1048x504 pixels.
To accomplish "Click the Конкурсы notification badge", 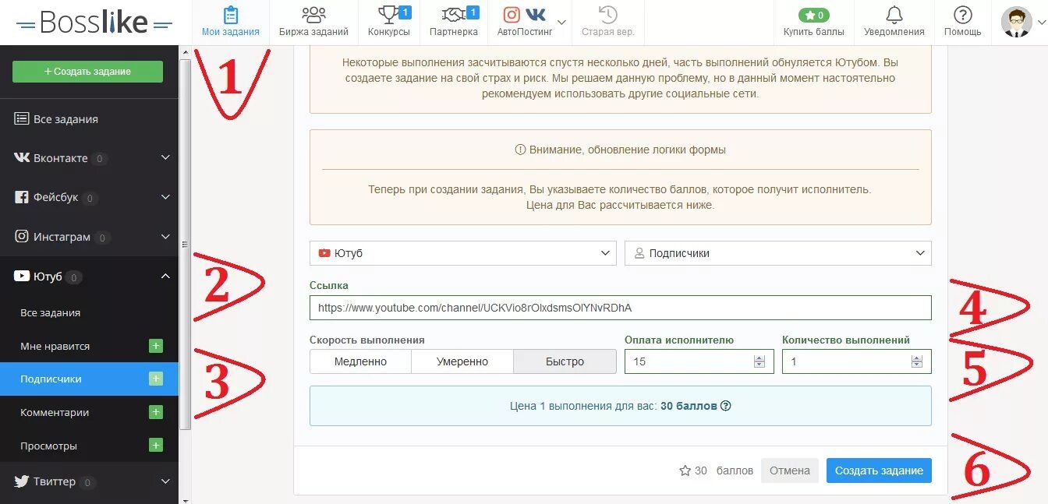I will click(405, 12).
